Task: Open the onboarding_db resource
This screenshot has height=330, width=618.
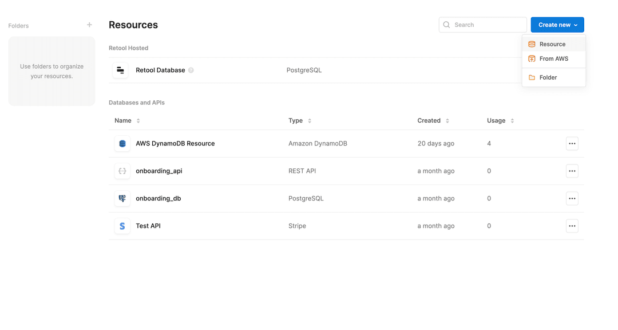Action: [159, 199]
